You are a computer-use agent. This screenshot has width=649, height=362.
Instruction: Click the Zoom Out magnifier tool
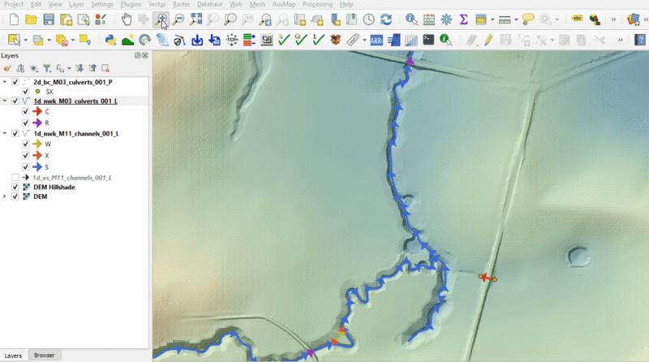(178, 19)
